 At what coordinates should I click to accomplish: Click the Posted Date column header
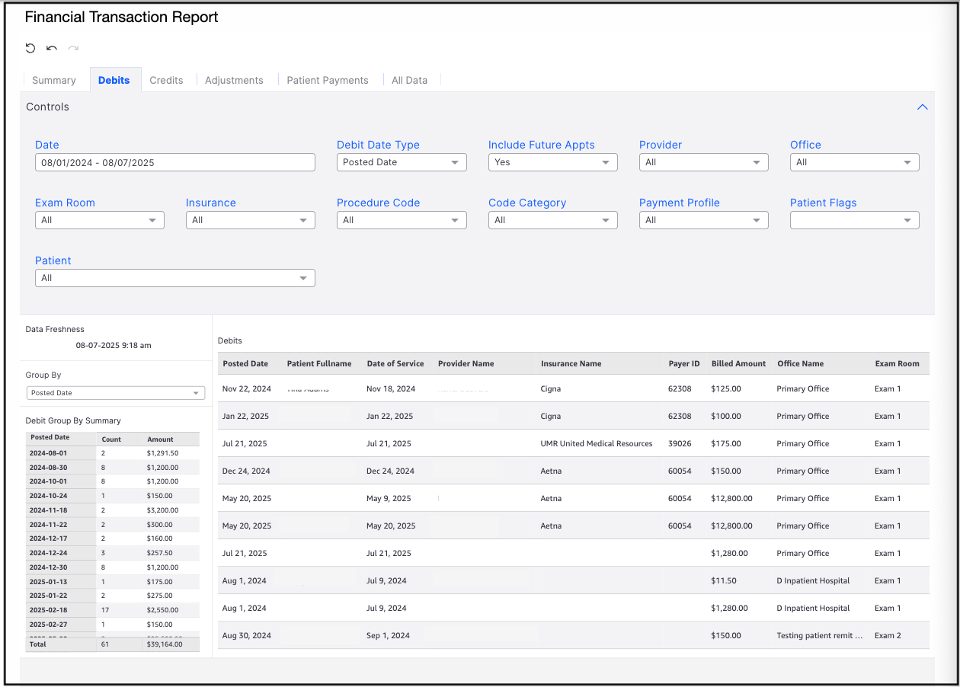click(x=245, y=364)
